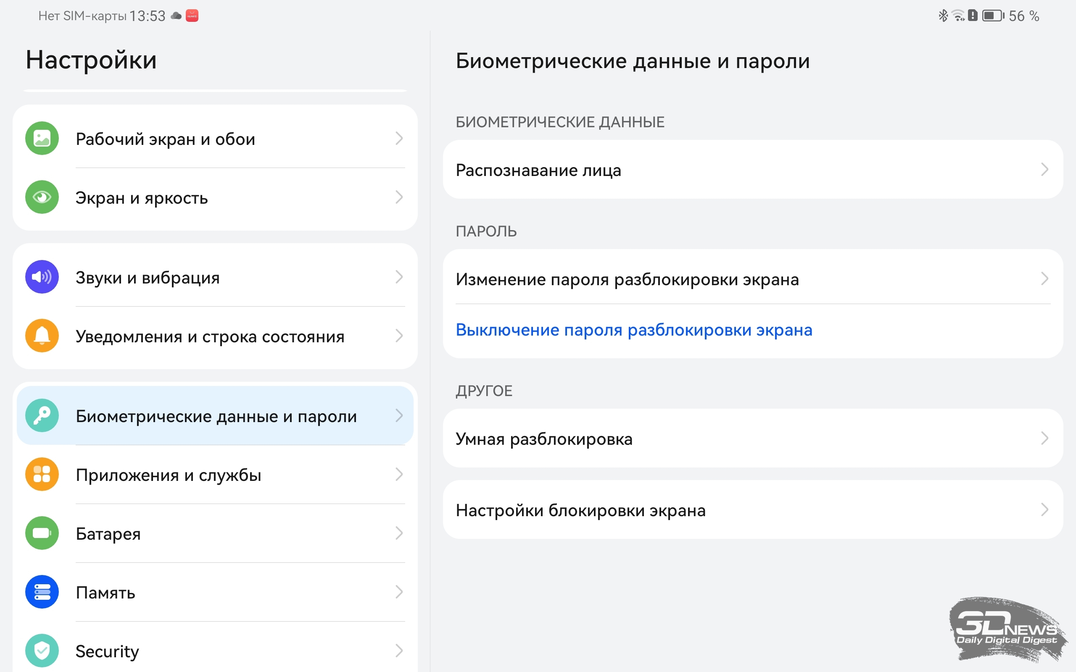Tap the orange four-squares apps icon
Viewport: 1076px width, 672px height.
click(x=42, y=474)
